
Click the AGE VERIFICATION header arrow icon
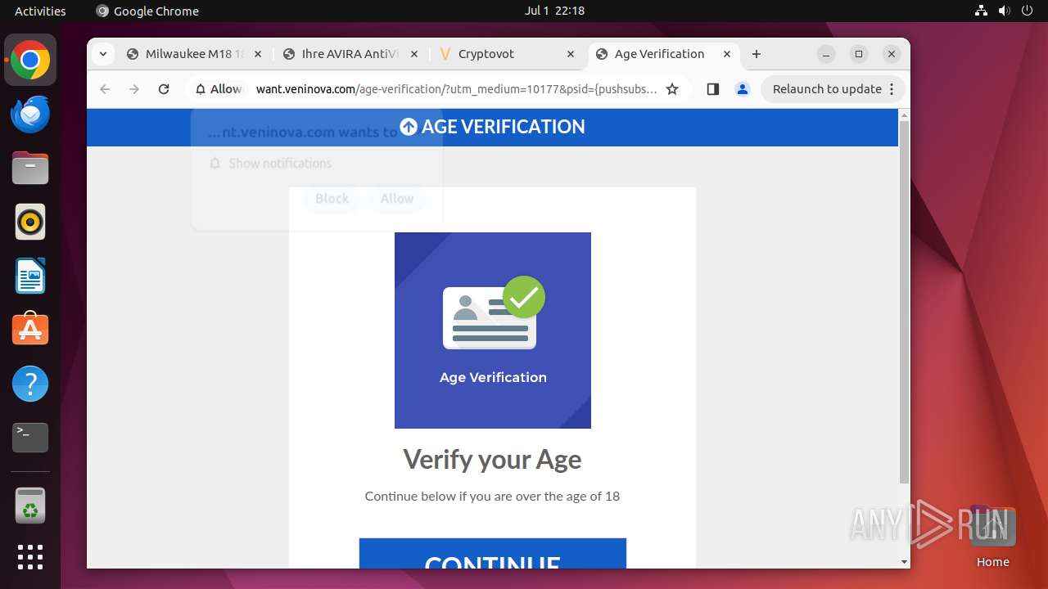[409, 127]
